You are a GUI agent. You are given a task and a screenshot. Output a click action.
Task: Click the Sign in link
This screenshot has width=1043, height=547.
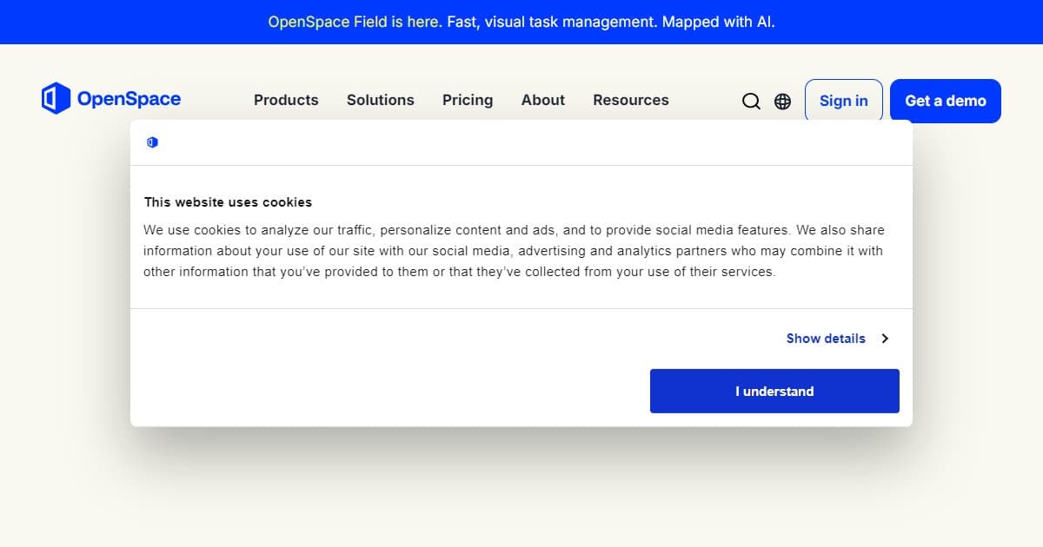843,101
